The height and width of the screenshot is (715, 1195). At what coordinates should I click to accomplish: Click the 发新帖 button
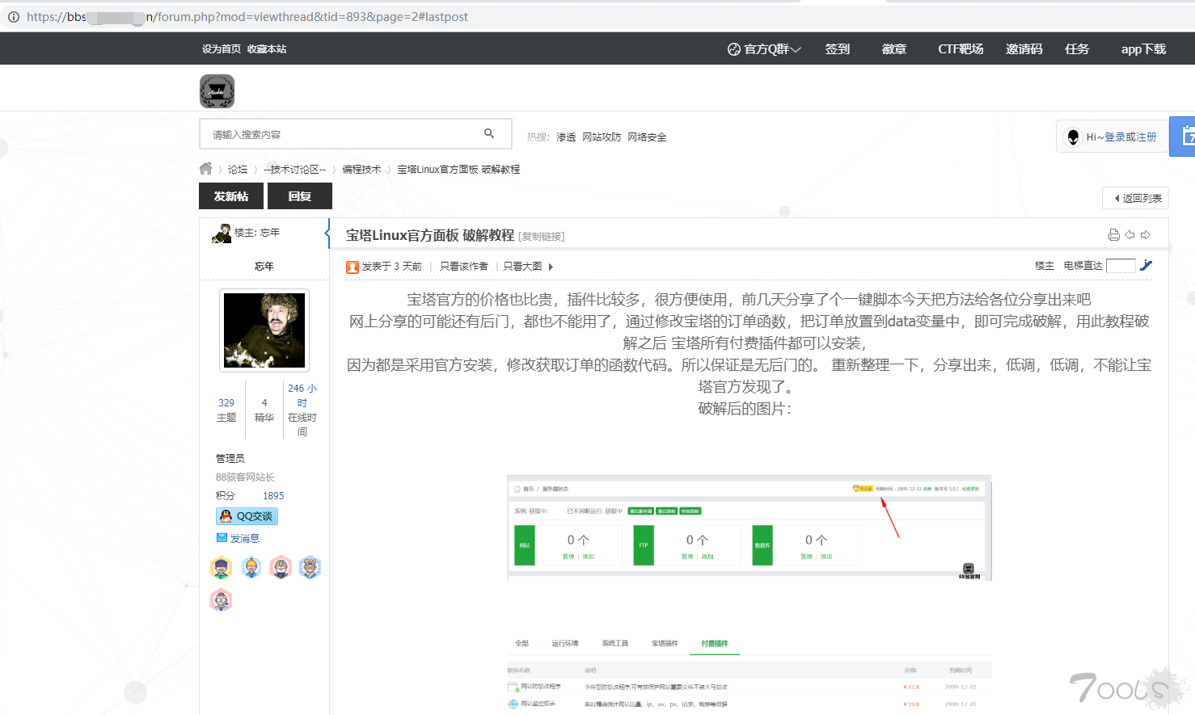[231, 196]
